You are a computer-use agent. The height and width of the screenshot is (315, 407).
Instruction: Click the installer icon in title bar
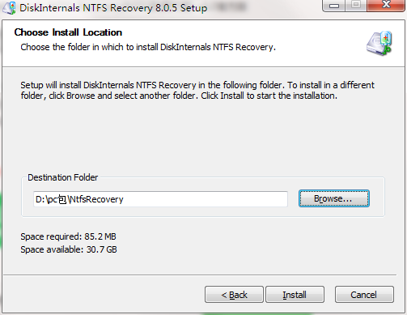coord(9,7)
